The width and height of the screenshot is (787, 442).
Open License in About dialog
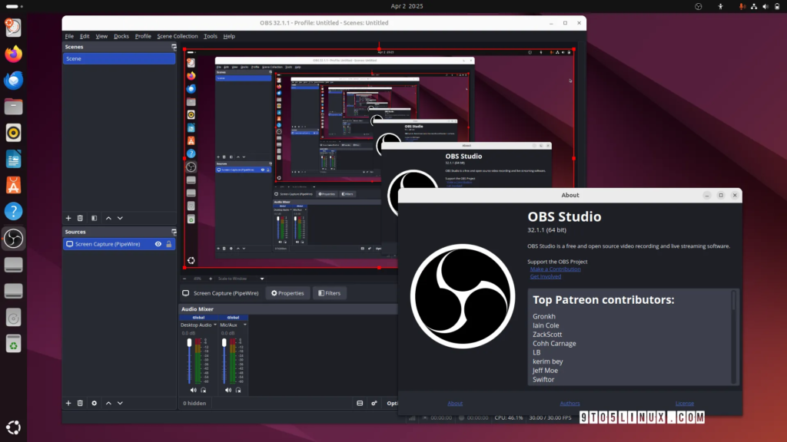tap(685, 403)
